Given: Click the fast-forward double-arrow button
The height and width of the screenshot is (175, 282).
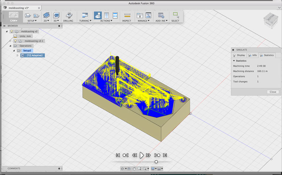Looking at the screenshot, I should tap(148, 155).
